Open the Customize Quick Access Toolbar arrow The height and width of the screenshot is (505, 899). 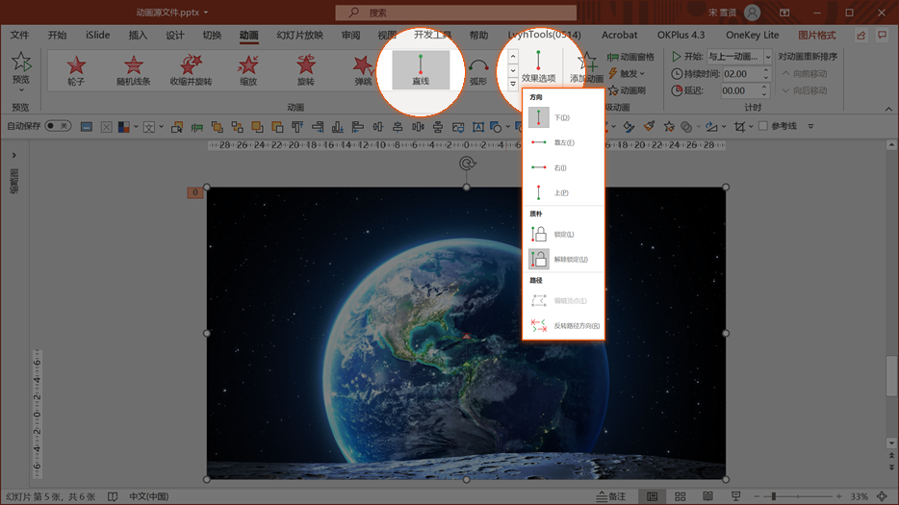point(810,126)
